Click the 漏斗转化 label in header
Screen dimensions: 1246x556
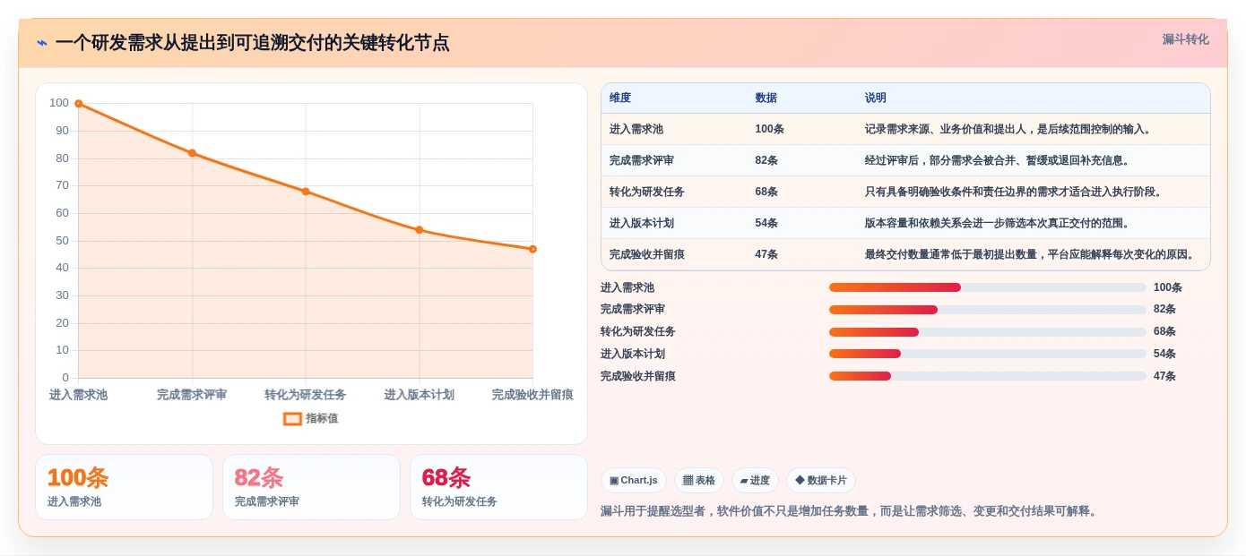[x=1185, y=39]
